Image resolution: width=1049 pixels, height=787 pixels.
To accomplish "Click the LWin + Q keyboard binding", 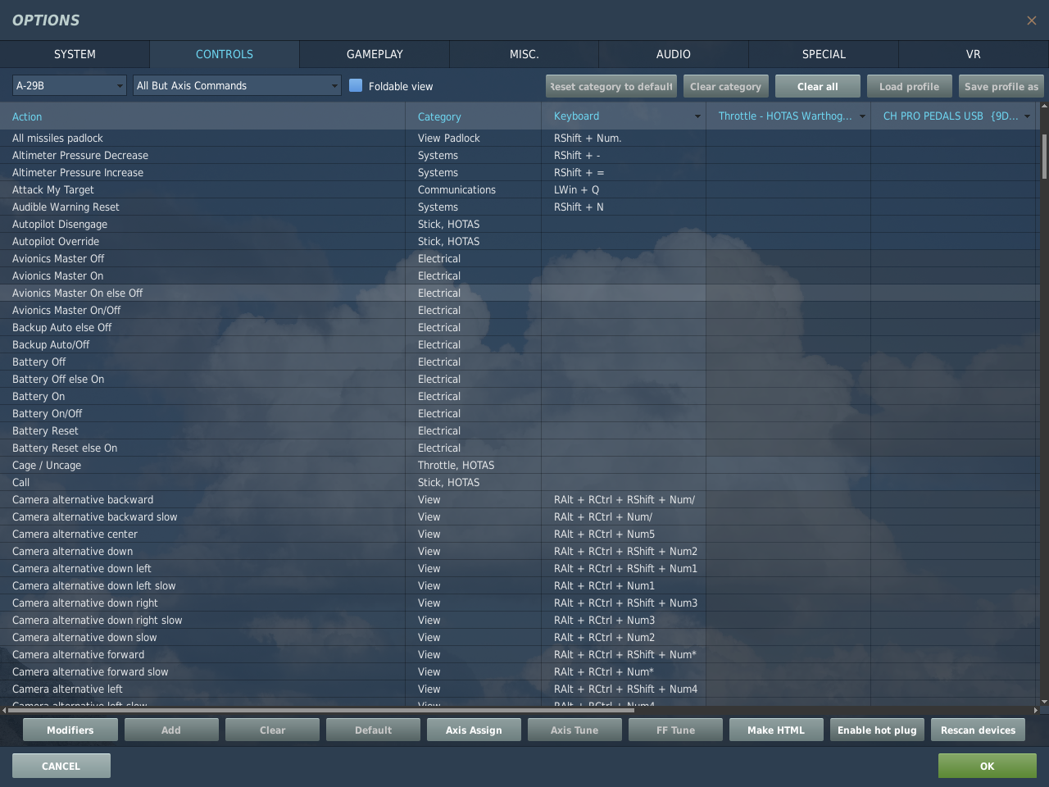I will pos(624,189).
